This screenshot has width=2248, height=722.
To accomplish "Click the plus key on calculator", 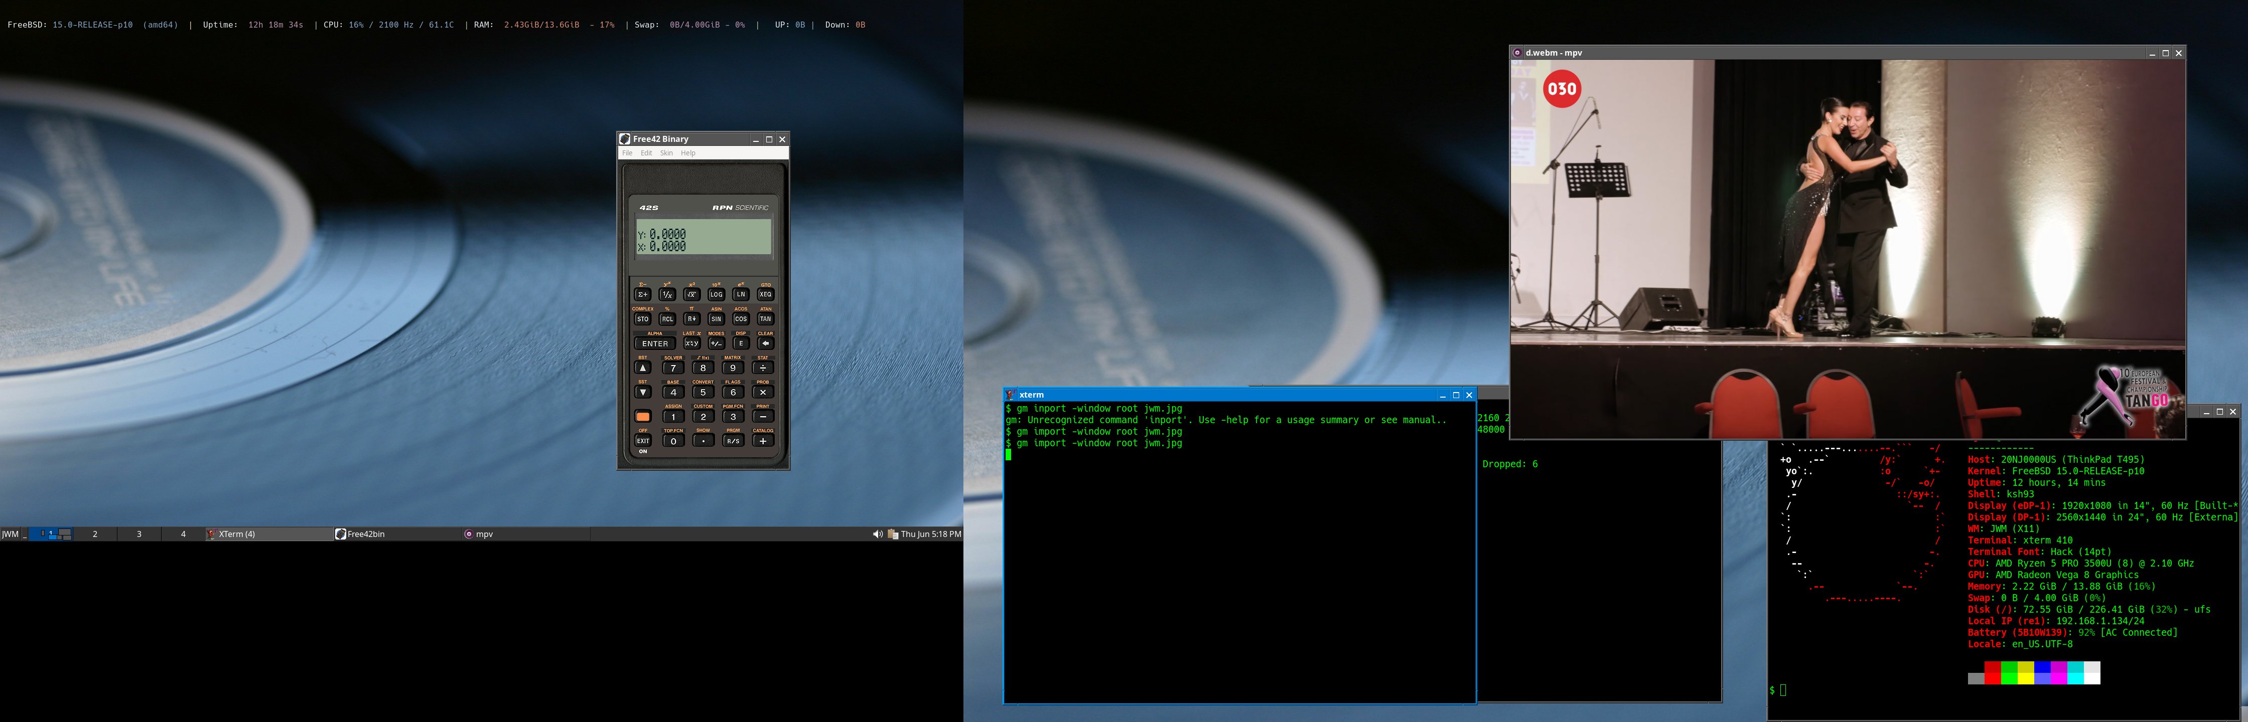I will 763,441.
